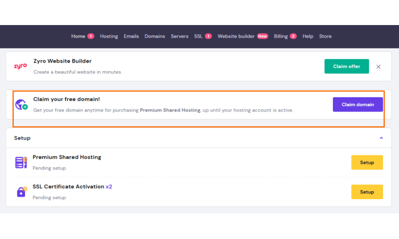The height and width of the screenshot is (239, 399).
Task: Open Website builder in navigation
Action: [236, 36]
